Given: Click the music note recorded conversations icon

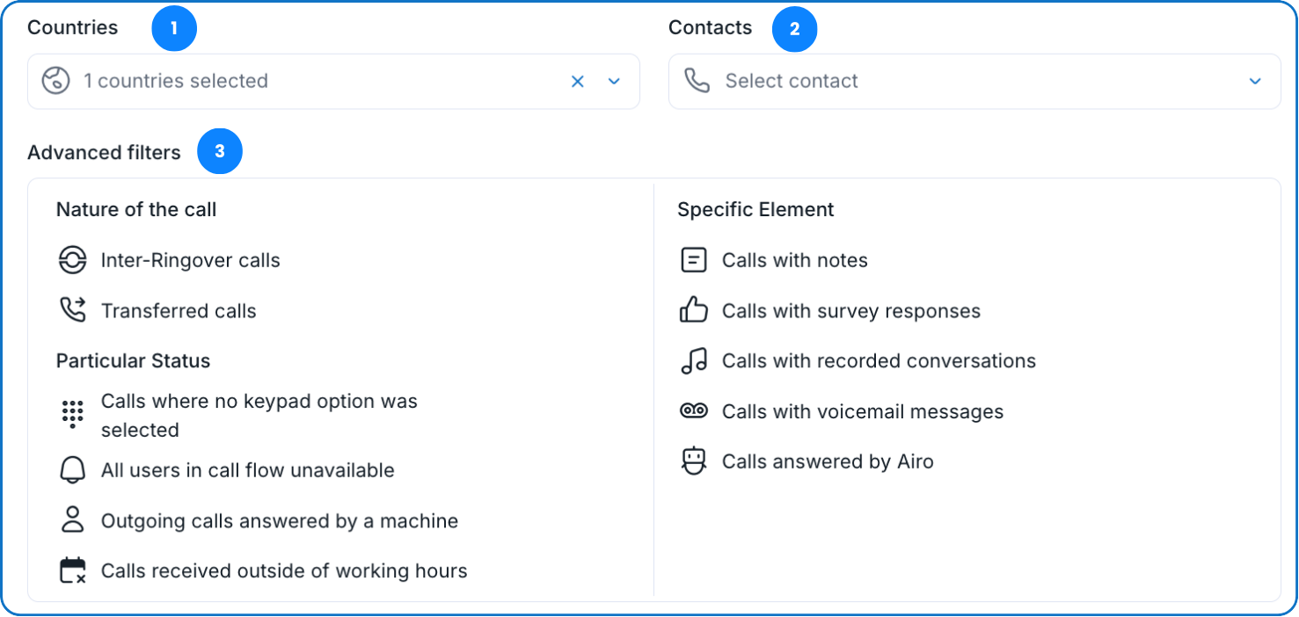Looking at the screenshot, I should 694,360.
